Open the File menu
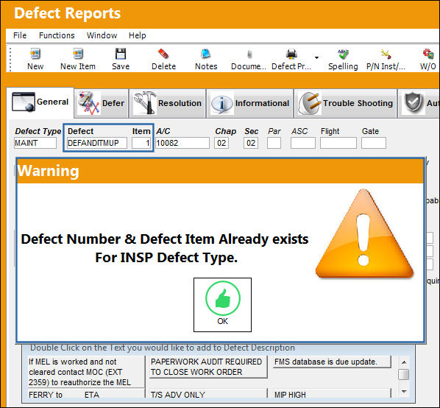This screenshot has height=408, width=440. [x=20, y=35]
